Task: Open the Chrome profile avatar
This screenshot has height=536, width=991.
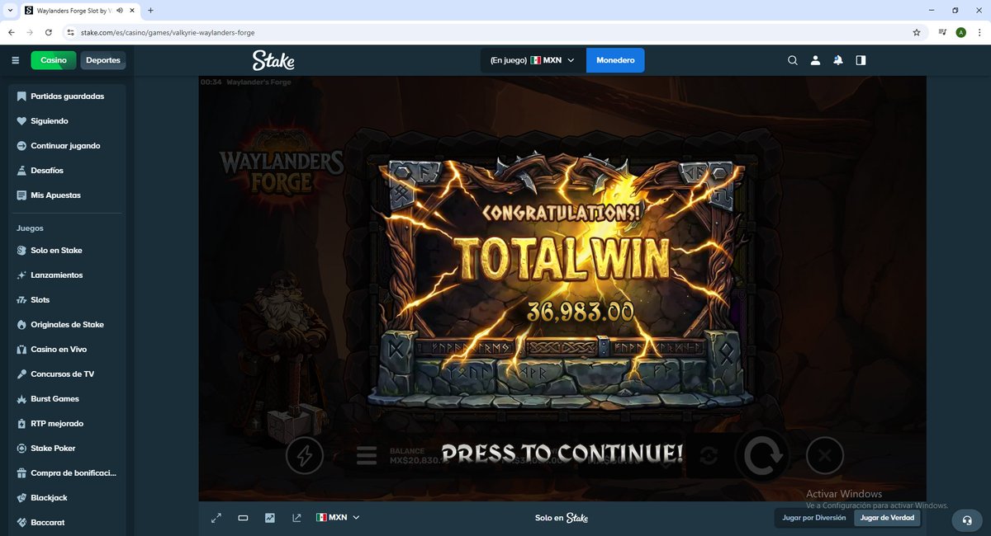Action: tap(960, 32)
